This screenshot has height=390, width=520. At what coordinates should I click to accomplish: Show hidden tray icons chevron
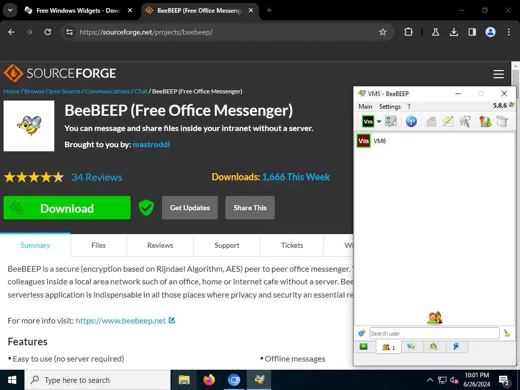click(x=430, y=380)
